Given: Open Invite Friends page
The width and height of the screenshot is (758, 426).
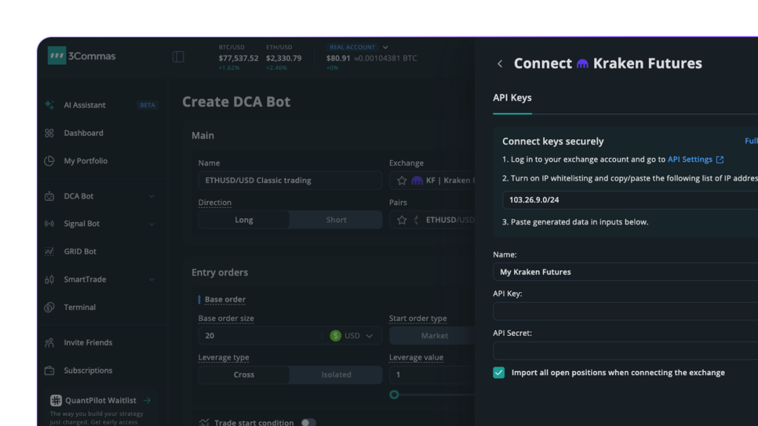Looking at the screenshot, I should pyautogui.click(x=88, y=343).
